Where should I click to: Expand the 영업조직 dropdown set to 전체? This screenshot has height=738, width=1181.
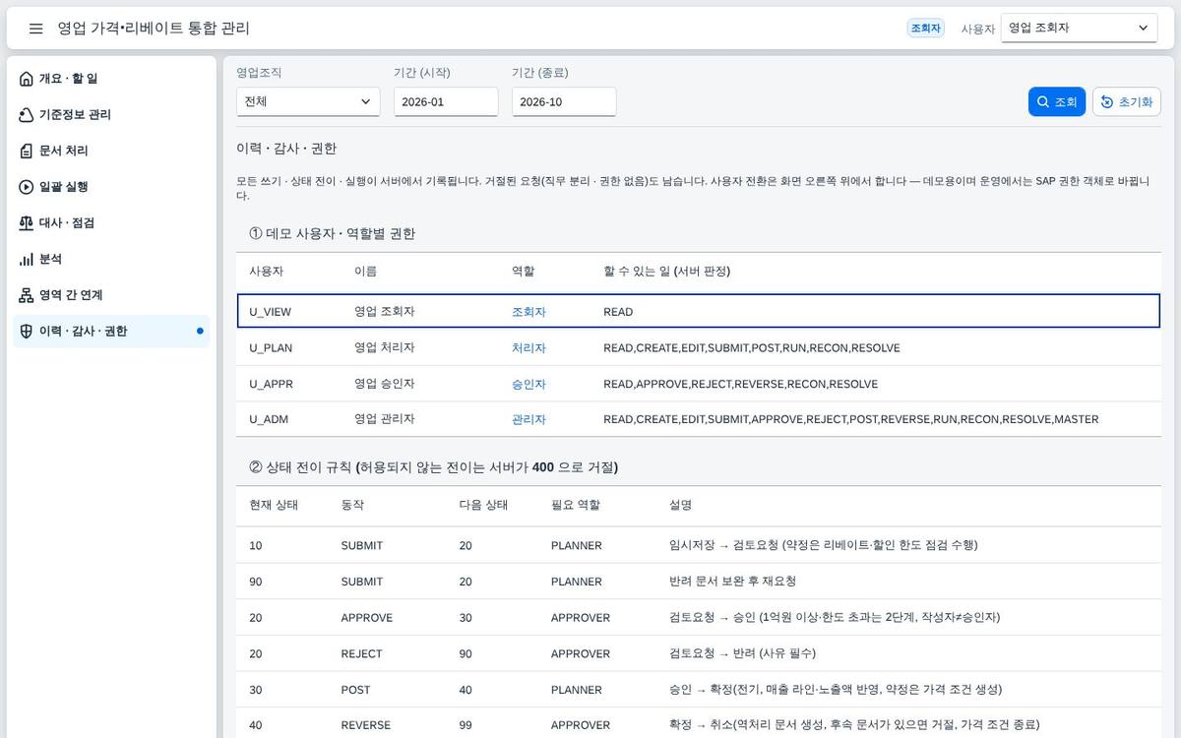tap(308, 101)
